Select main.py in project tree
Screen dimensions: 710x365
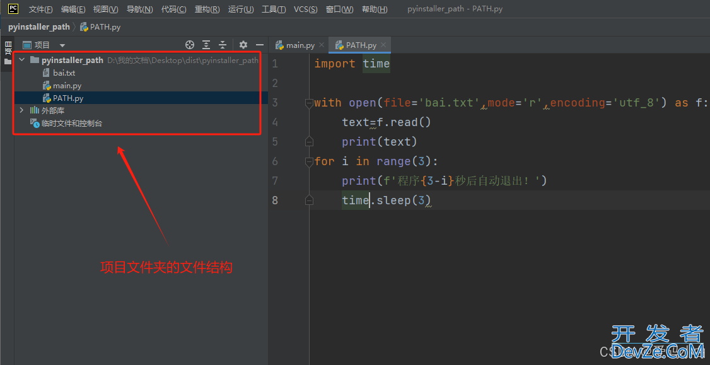click(x=67, y=86)
